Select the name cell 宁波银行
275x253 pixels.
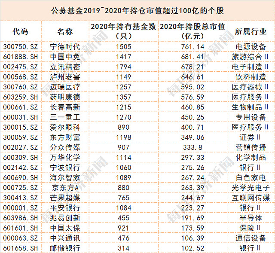pos(65,168)
